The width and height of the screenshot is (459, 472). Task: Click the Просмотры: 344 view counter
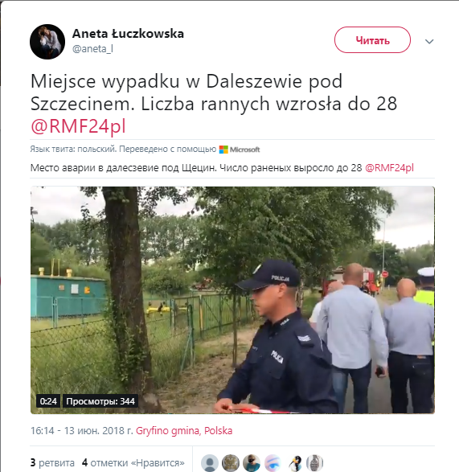(100, 401)
